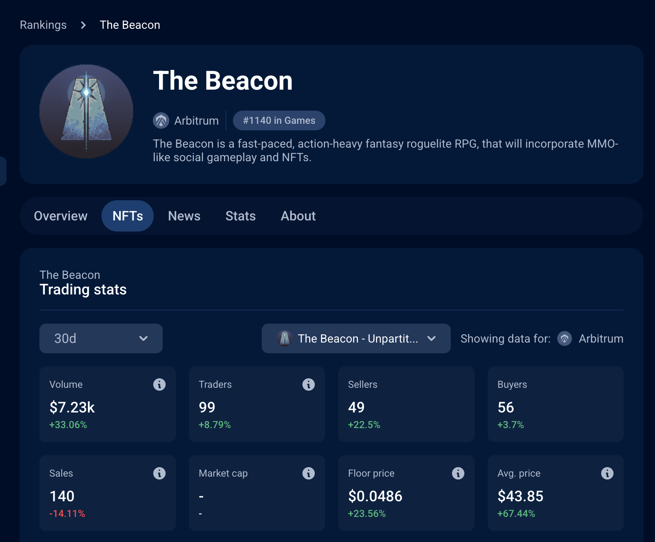Click the Traders info icon
This screenshot has width=655, height=542.
(x=309, y=384)
